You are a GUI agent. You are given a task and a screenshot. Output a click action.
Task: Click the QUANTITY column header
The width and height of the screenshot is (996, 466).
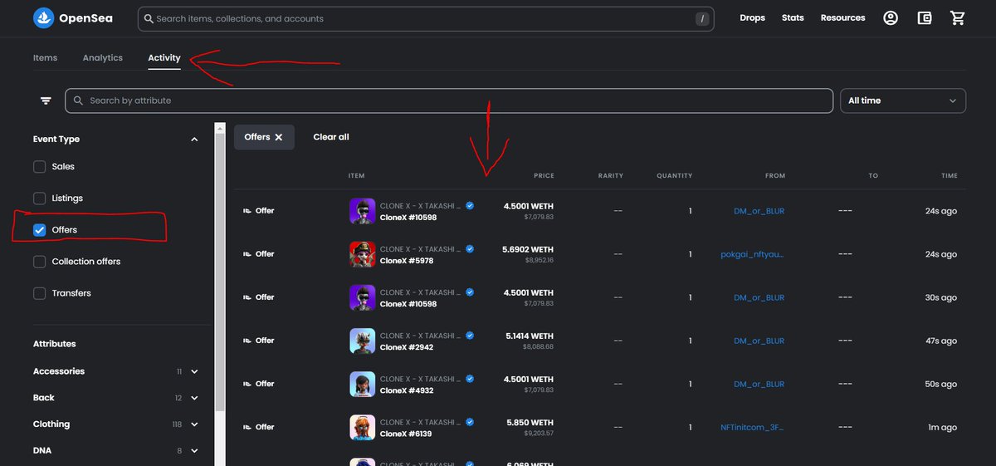point(674,176)
